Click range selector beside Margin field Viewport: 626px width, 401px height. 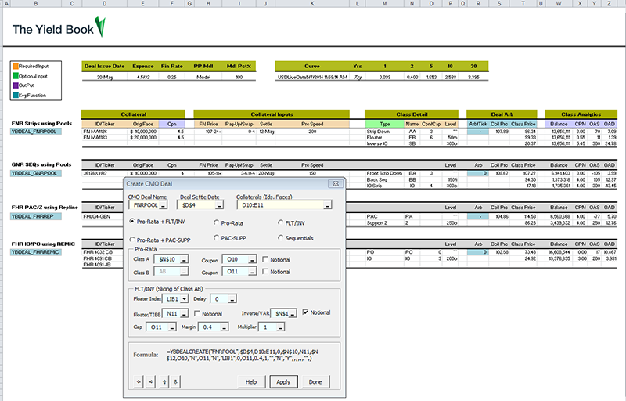pyautogui.click(x=224, y=327)
